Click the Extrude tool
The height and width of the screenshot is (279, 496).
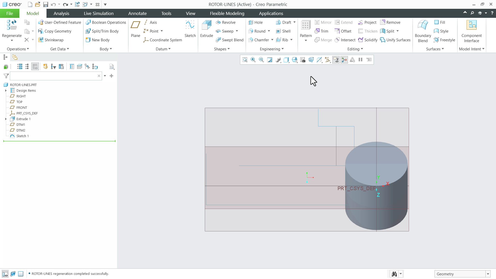(x=206, y=29)
